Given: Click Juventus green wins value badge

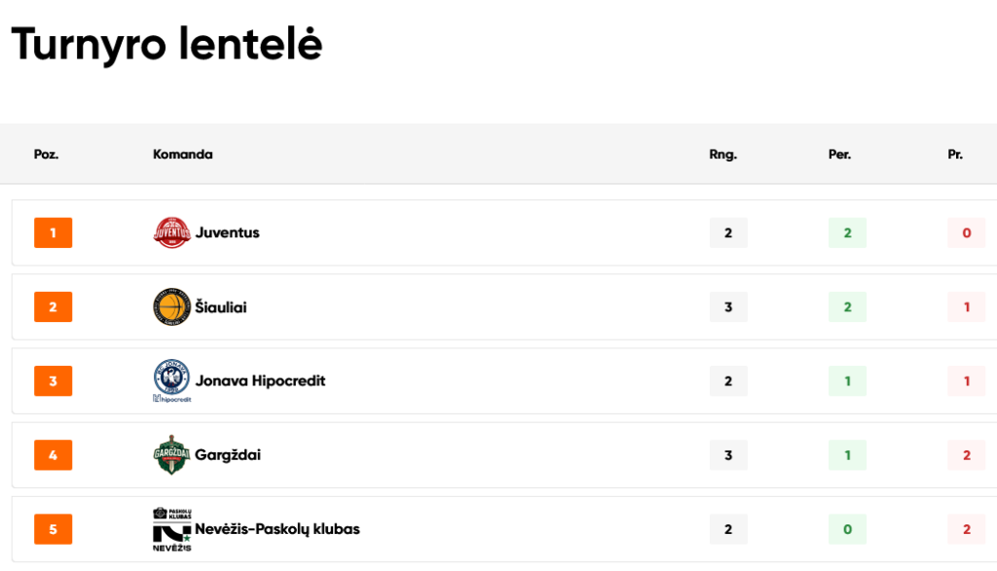Looking at the screenshot, I should (x=847, y=232).
